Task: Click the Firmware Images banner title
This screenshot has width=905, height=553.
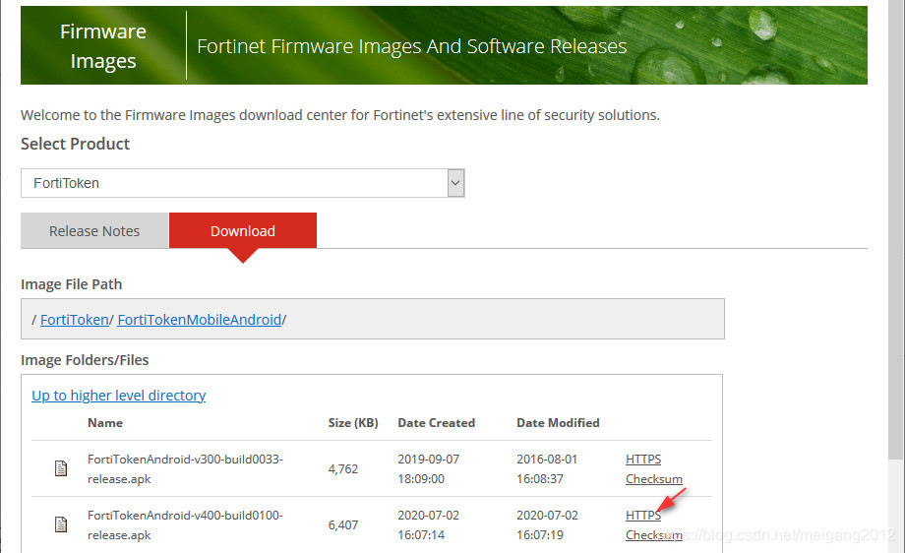Action: [x=103, y=46]
